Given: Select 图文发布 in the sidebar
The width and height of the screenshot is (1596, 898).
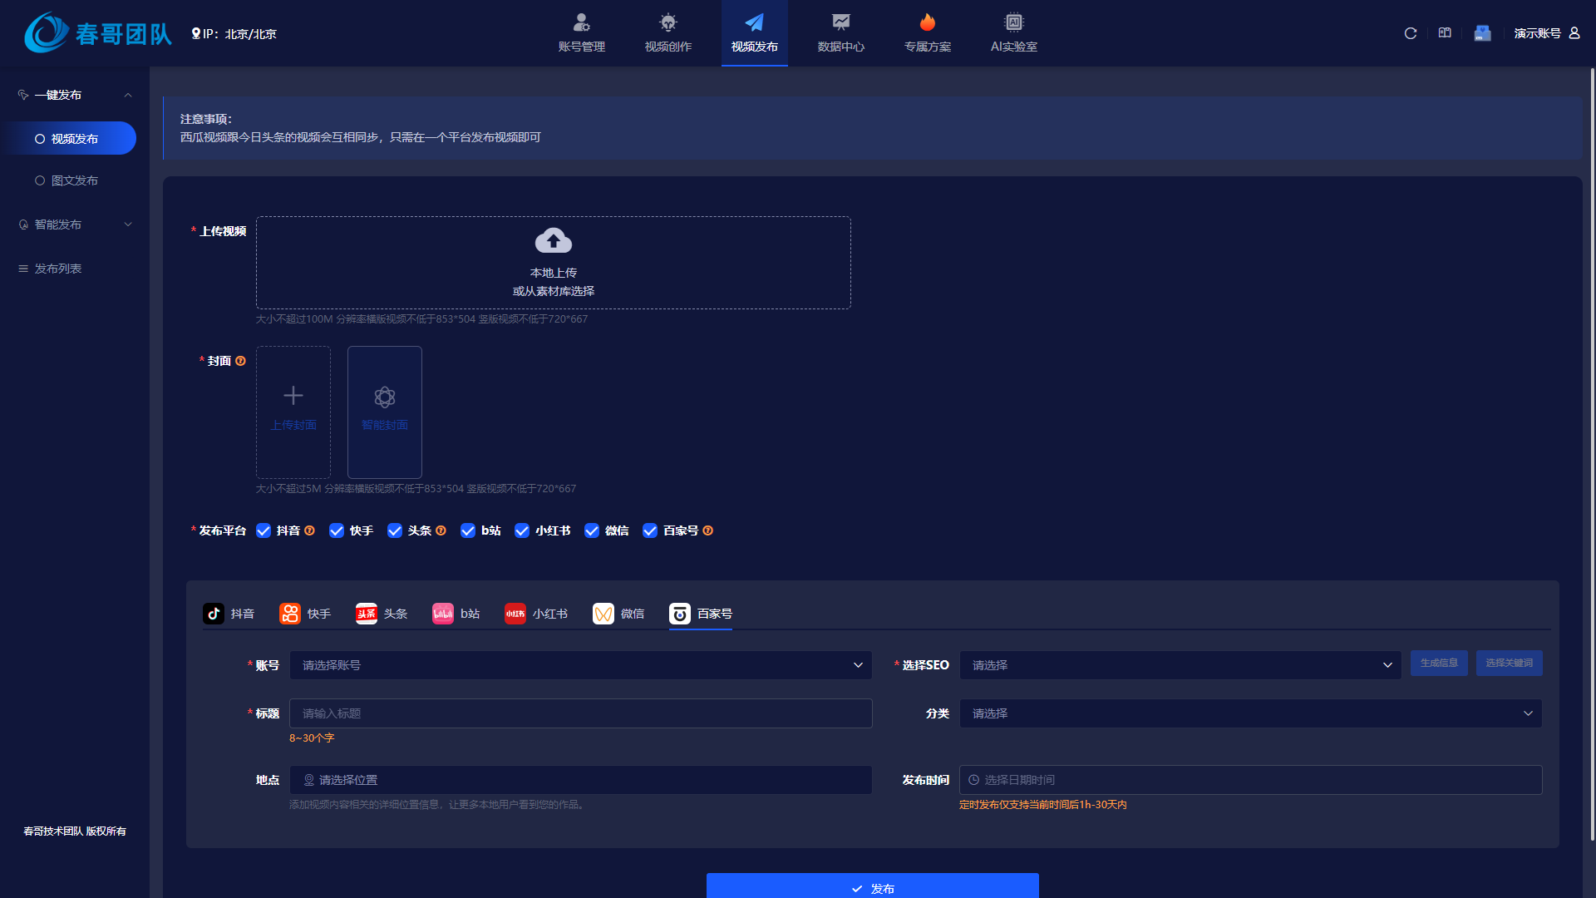Looking at the screenshot, I should (74, 180).
